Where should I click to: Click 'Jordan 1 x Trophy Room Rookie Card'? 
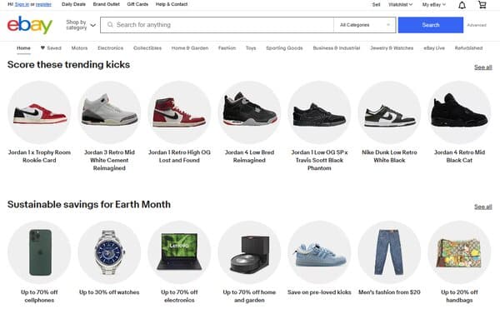(39, 157)
